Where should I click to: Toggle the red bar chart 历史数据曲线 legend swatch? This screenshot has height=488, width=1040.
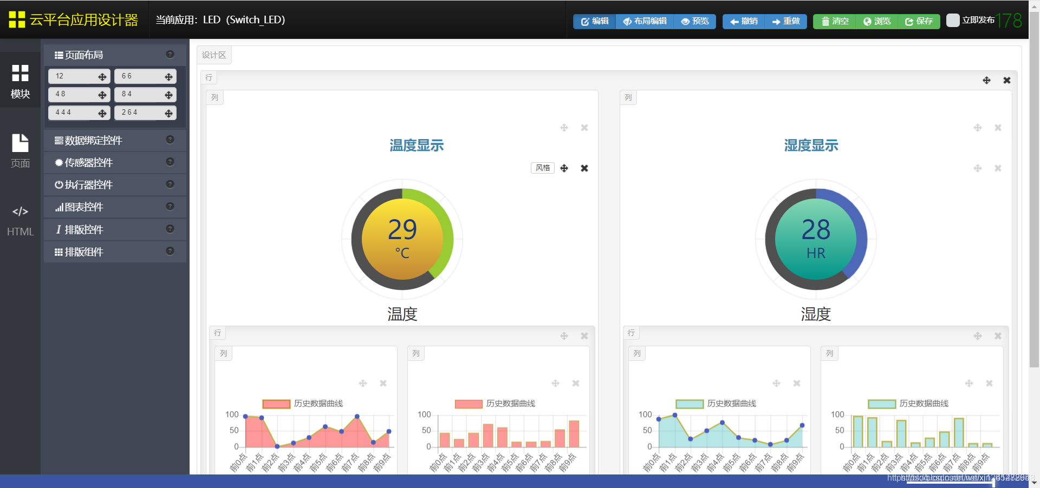coord(469,404)
